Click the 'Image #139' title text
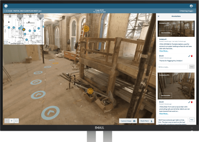Image resolution: width=199 pixels, height=142 pixels. (x=99, y=10)
